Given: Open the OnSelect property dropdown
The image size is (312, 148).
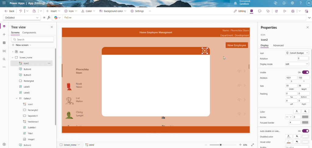Looking at the screenshot, I should [x=22, y=18].
